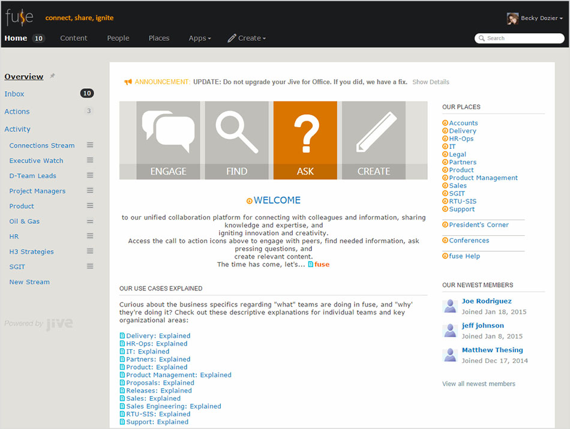Open the Conferences link
Image resolution: width=570 pixels, height=429 pixels.
(x=469, y=241)
